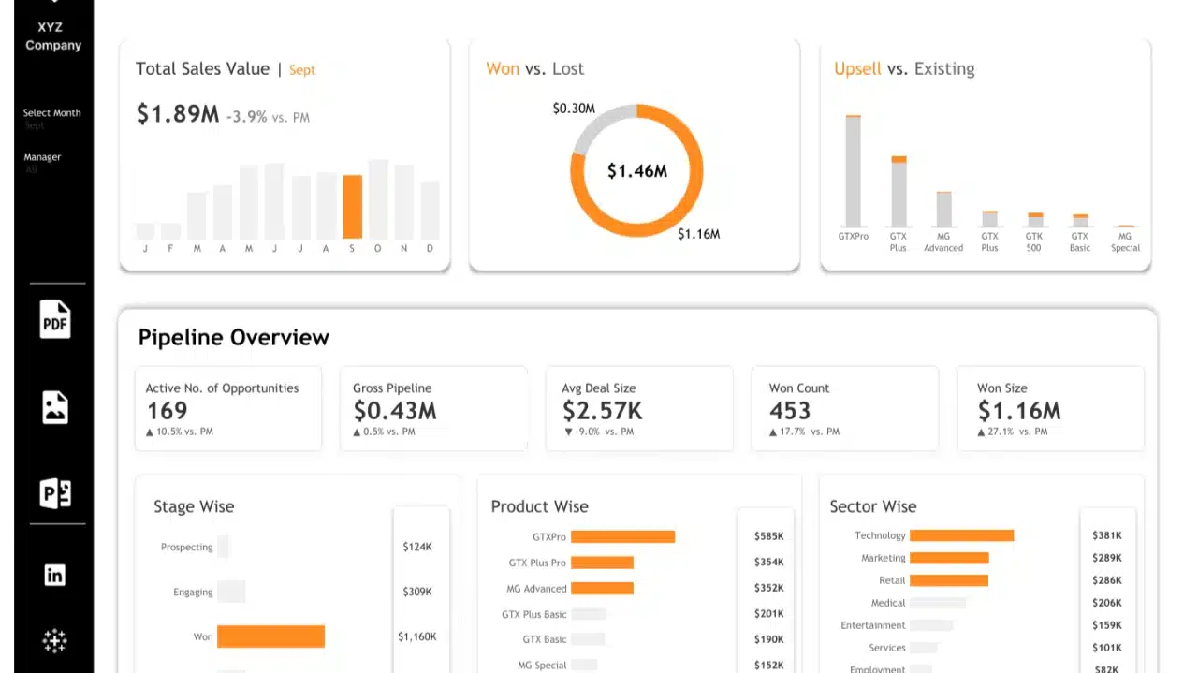This screenshot has width=1198, height=673.
Task: Select the GTXPro bar in Upsell chart
Action: click(x=853, y=171)
